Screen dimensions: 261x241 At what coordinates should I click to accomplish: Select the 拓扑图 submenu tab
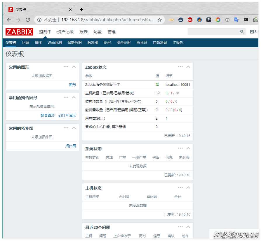(142, 43)
